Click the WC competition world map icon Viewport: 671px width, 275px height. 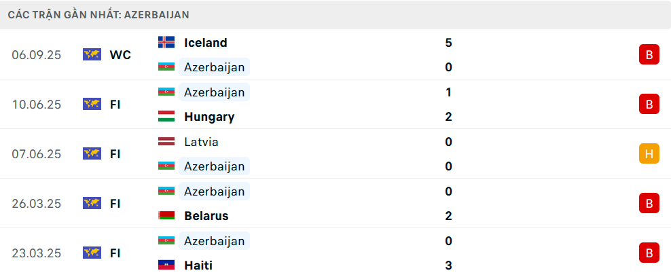92,54
